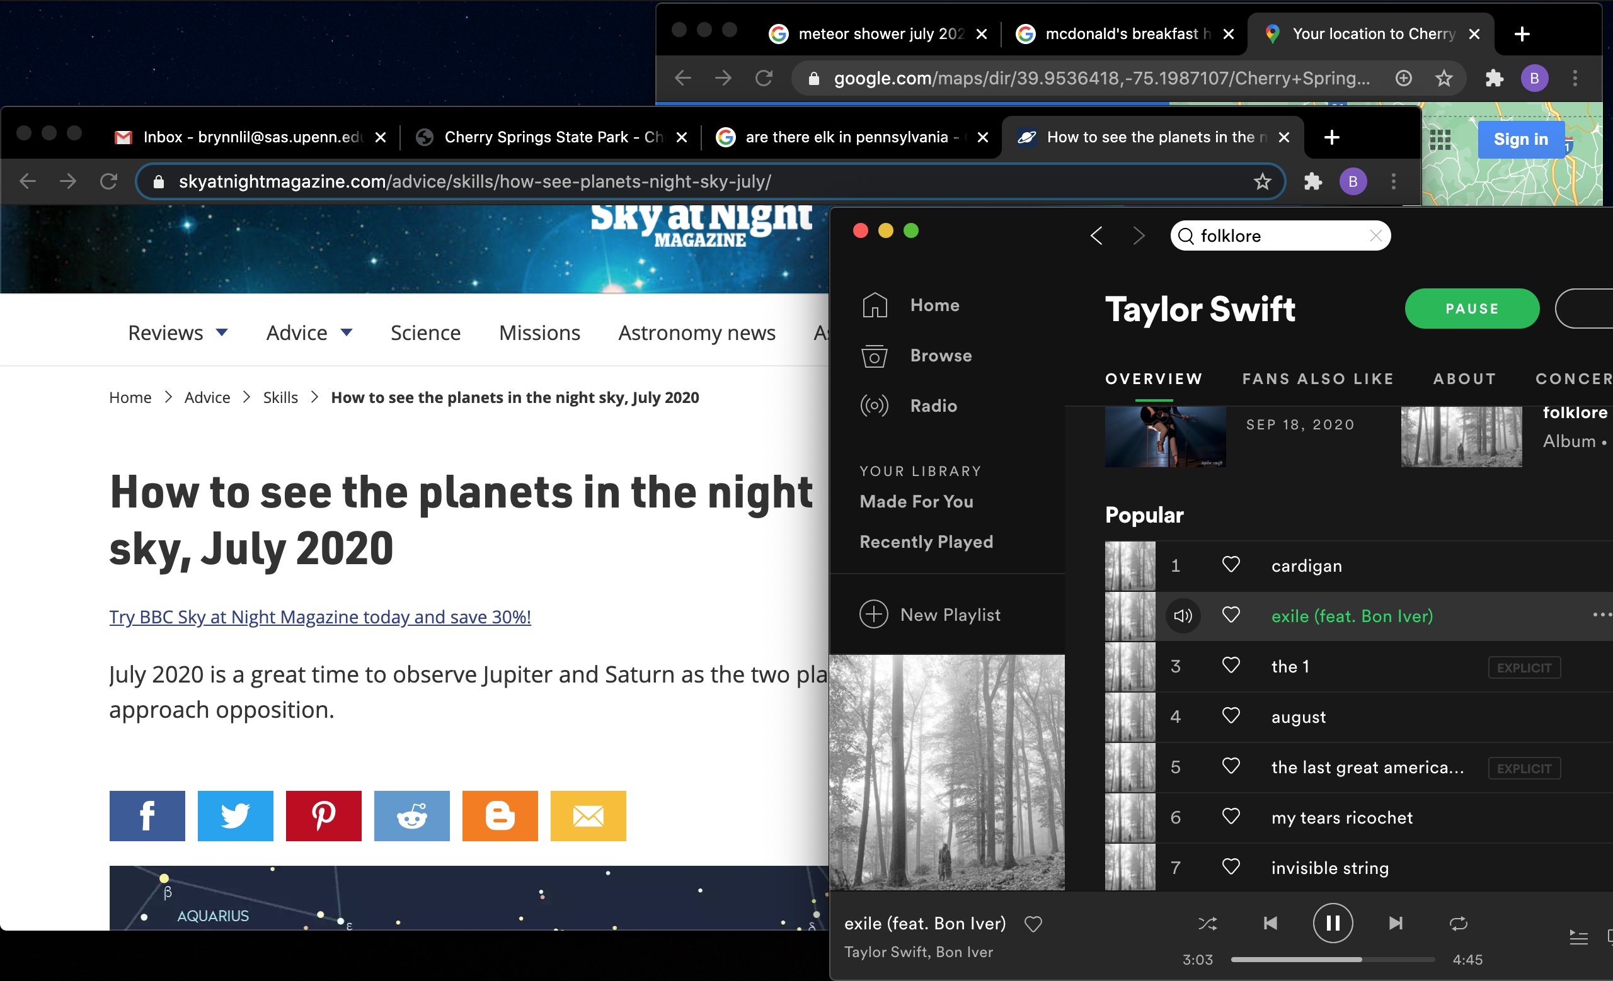The width and height of the screenshot is (1613, 981).
Task: Go back in Spotify navigation
Action: [x=1097, y=235]
